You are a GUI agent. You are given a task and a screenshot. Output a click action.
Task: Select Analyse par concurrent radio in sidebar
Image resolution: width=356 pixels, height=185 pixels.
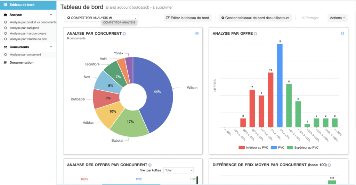click(6, 54)
